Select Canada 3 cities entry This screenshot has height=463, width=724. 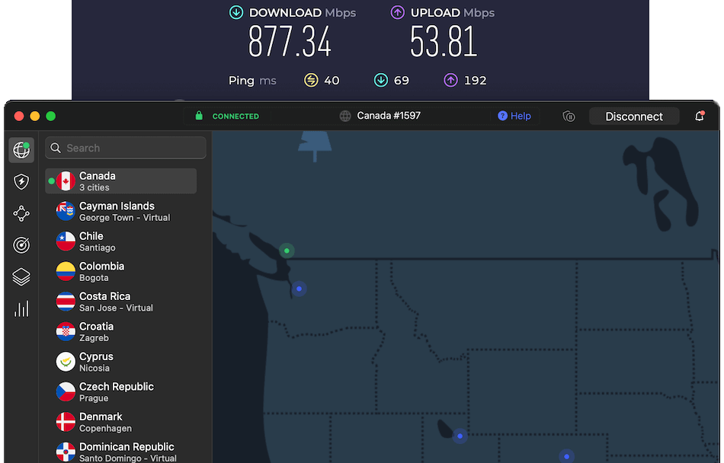pos(121,181)
